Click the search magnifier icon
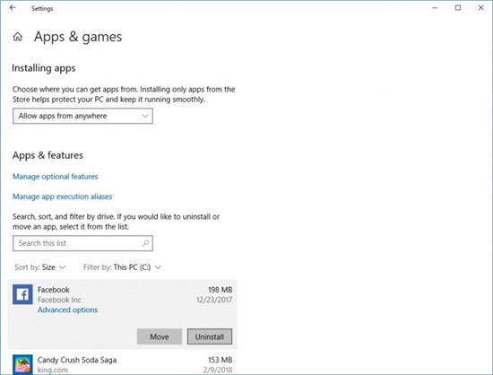The width and height of the screenshot is (493, 375). (145, 243)
